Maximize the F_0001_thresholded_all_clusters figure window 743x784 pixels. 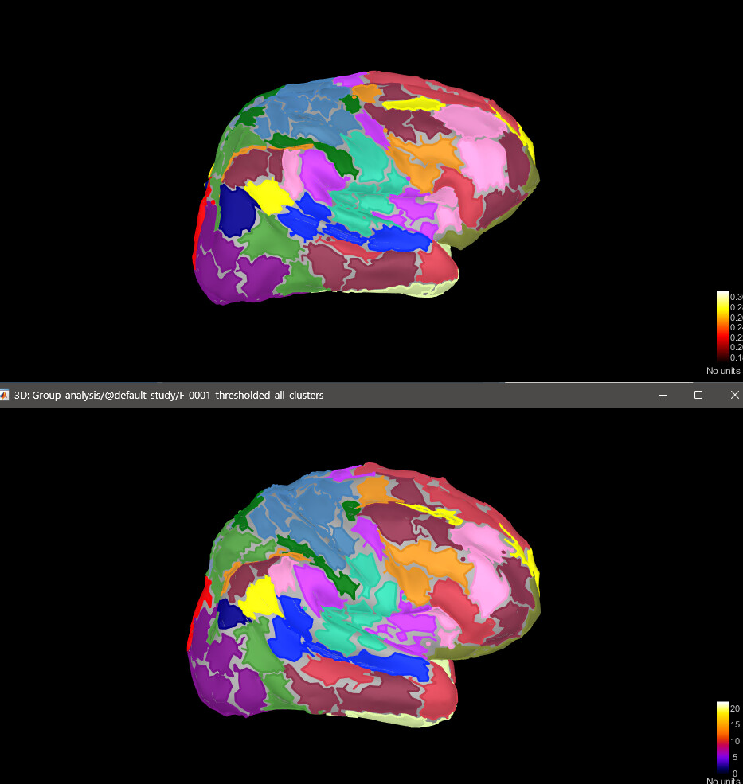[x=698, y=395]
